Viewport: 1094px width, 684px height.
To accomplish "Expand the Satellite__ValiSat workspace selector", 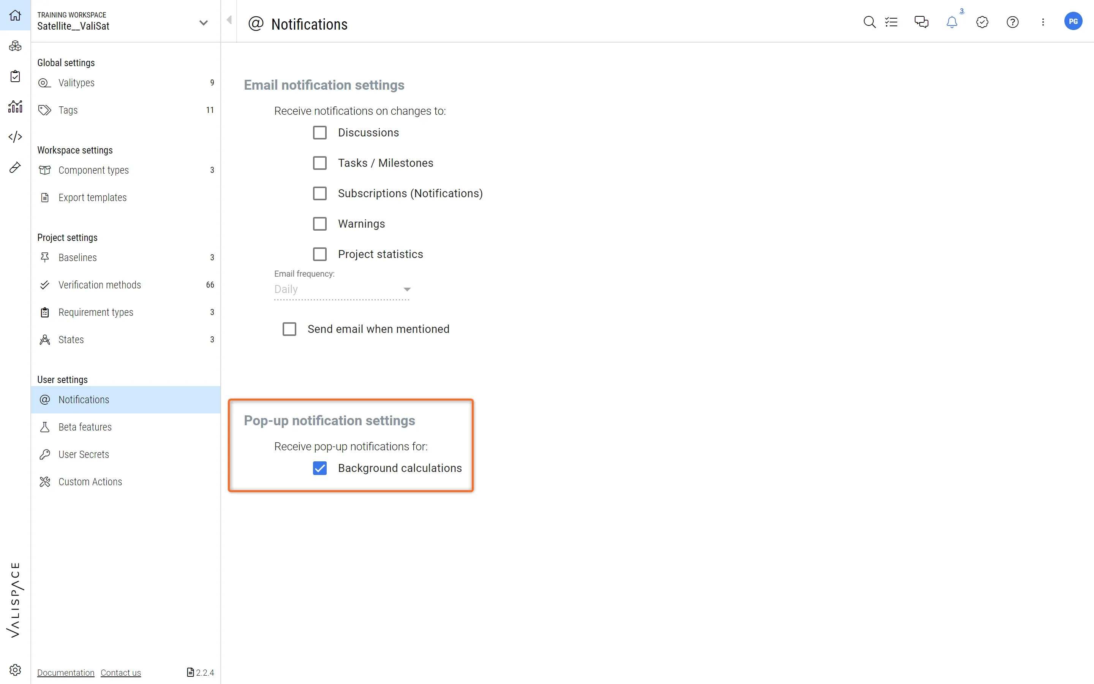I will pyautogui.click(x=204, y=22).
